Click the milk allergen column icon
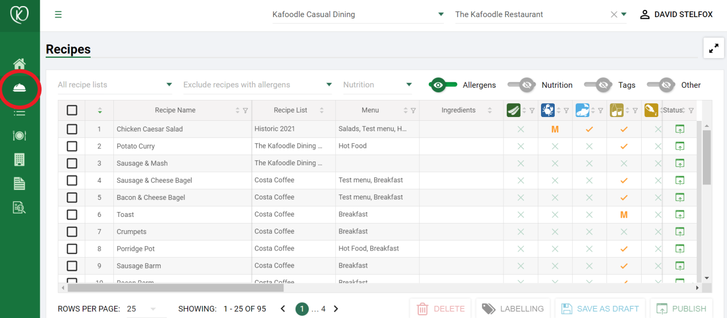Screen dimensions: 727x318 (616, 110)
